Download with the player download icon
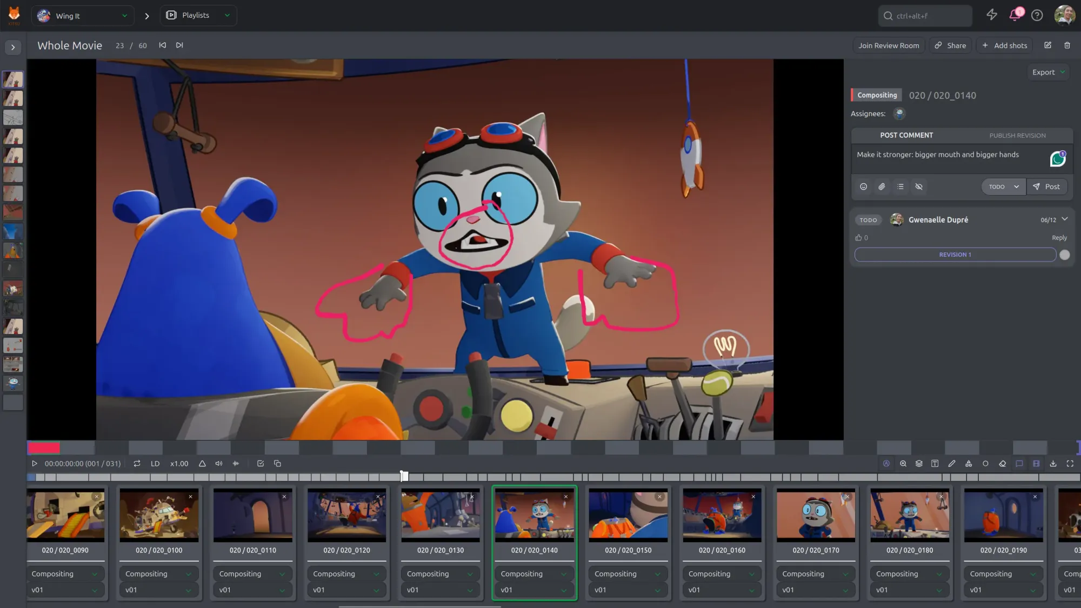Screen dimensions: 1081x608 pyautogui.click(x=1053, y=464)
